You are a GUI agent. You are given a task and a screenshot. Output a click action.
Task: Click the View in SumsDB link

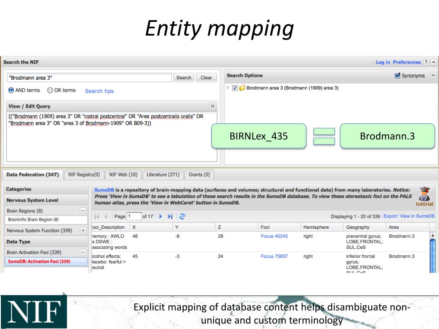point(417,216)
